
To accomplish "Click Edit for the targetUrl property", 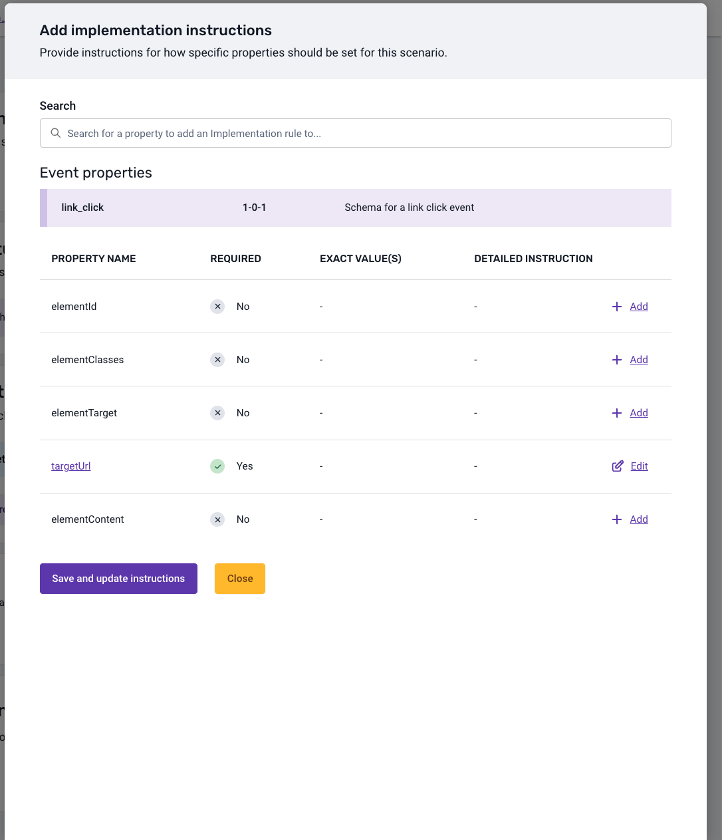I will [x=639, y=466].
